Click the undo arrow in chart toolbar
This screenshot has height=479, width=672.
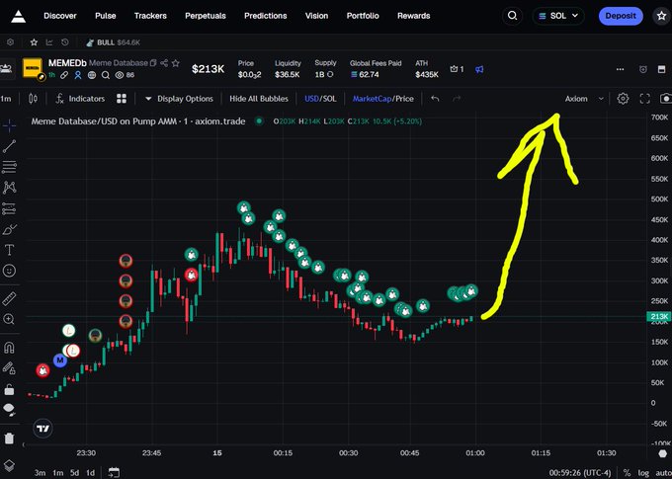coord(435,99)
